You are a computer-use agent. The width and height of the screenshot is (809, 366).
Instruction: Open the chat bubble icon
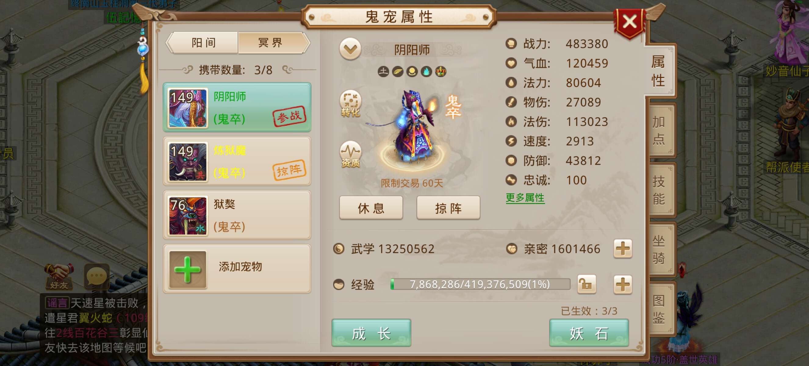(97, 276)
